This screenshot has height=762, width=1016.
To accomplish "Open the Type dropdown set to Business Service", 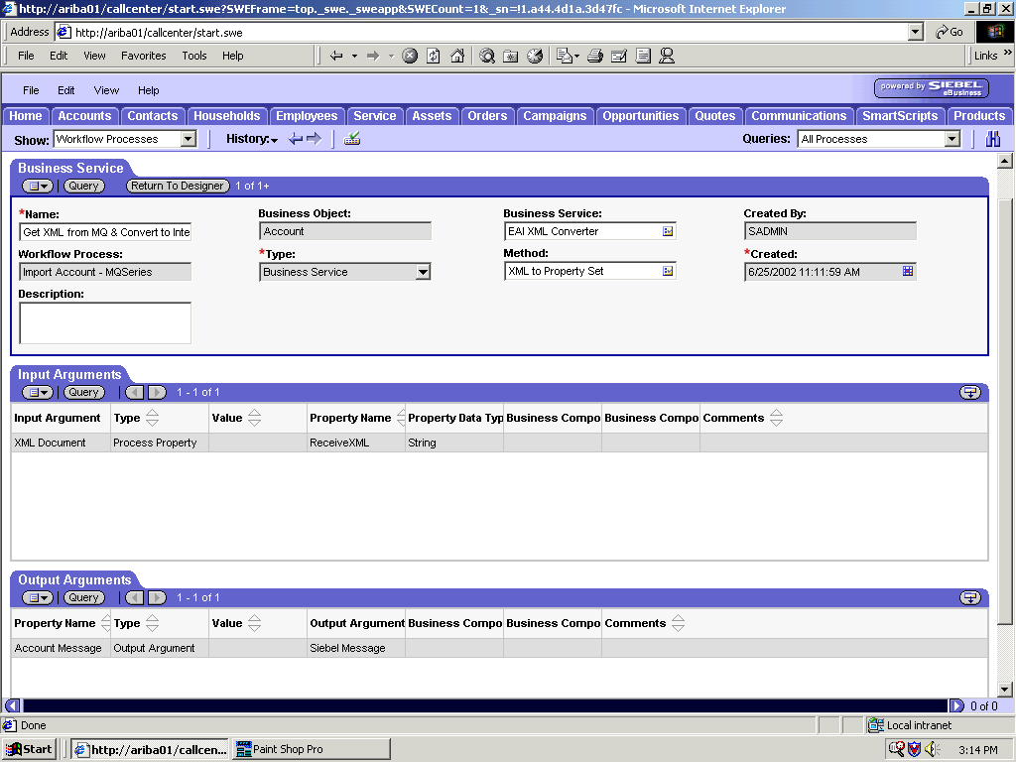I will click(425, 270).
